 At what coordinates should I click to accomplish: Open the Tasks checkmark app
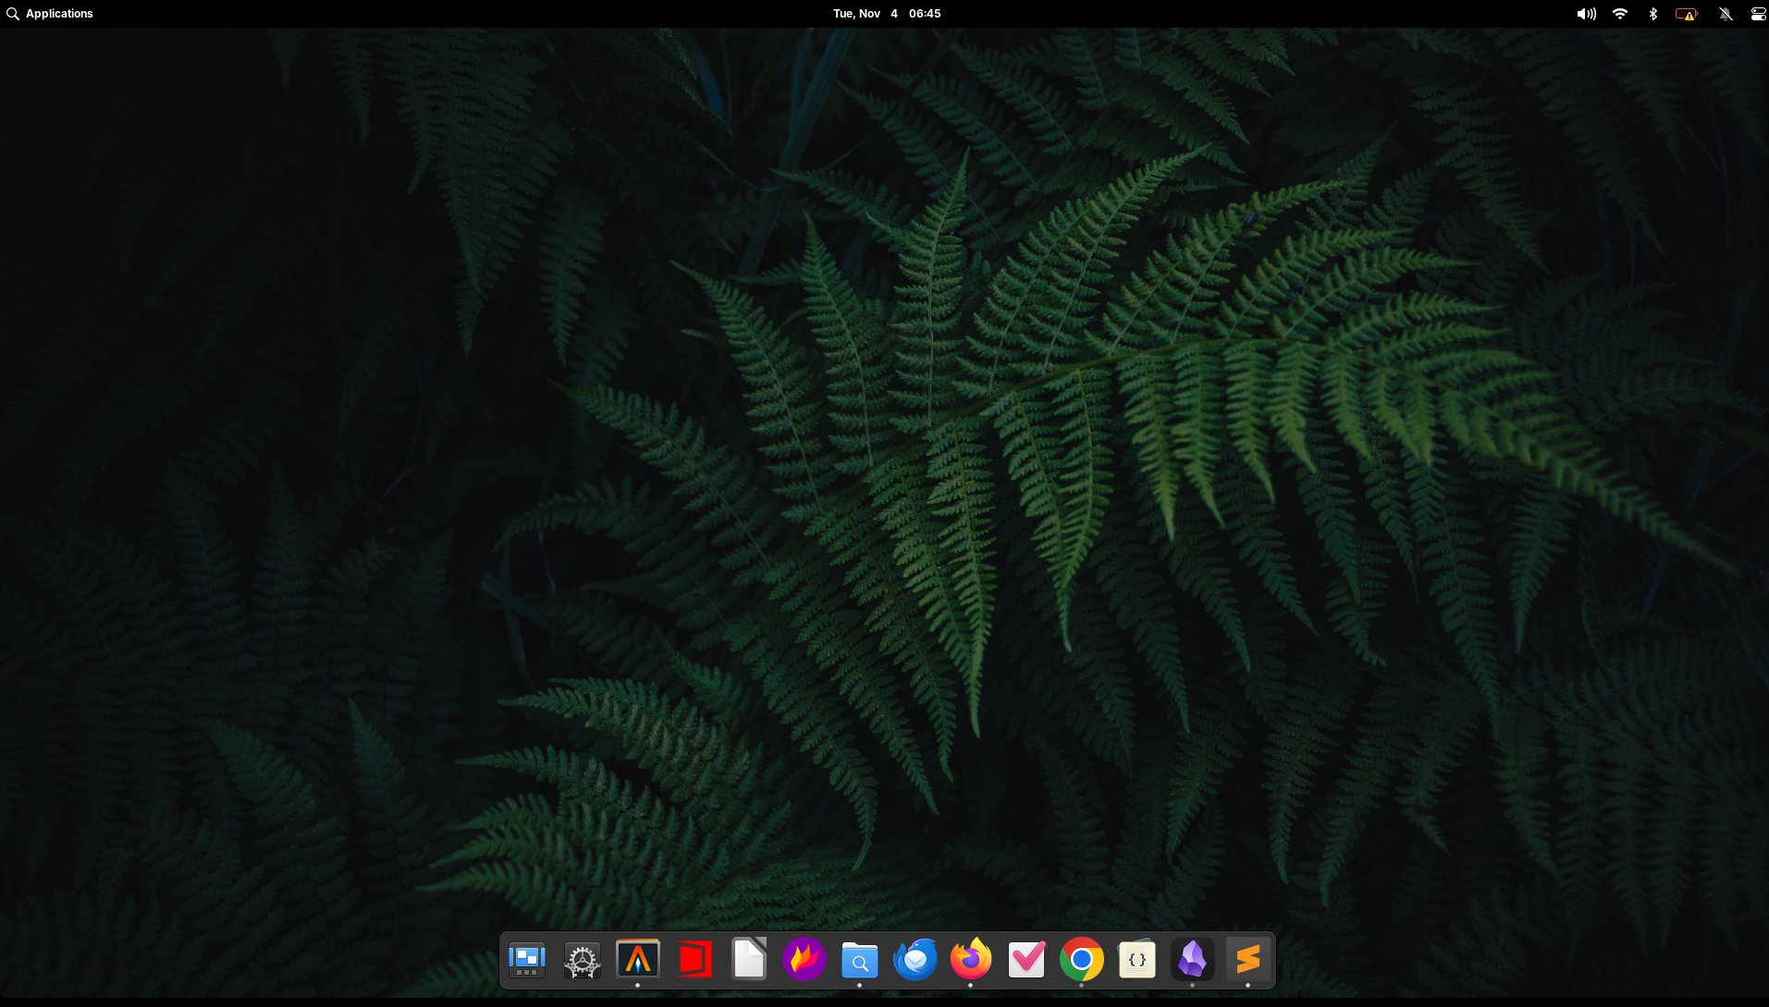point(1026,960)
